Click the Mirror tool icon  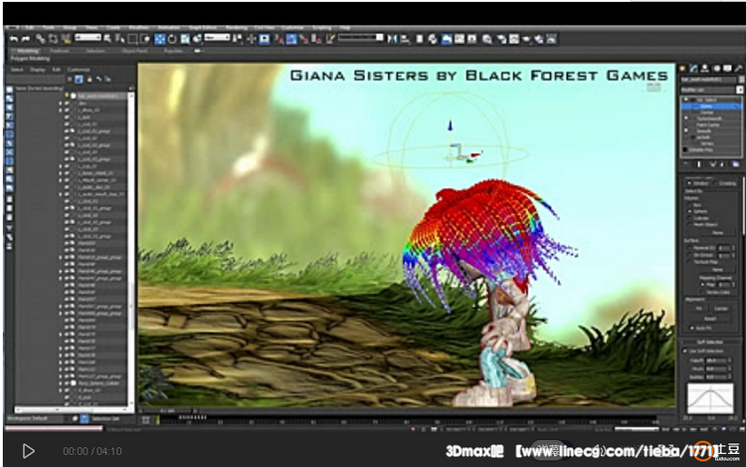coord(392,39)
